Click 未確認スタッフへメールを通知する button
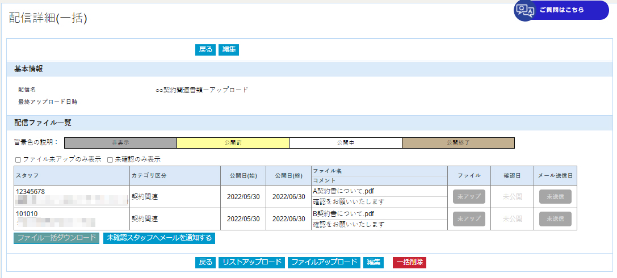 click(x=159, y=238)
